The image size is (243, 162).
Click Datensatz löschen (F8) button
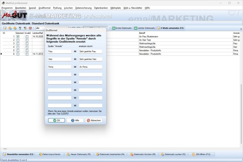tap(142, 154)
